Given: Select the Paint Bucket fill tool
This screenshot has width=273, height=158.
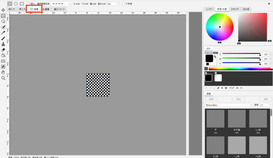Looking at the screenshot, I should coord(3,55).
